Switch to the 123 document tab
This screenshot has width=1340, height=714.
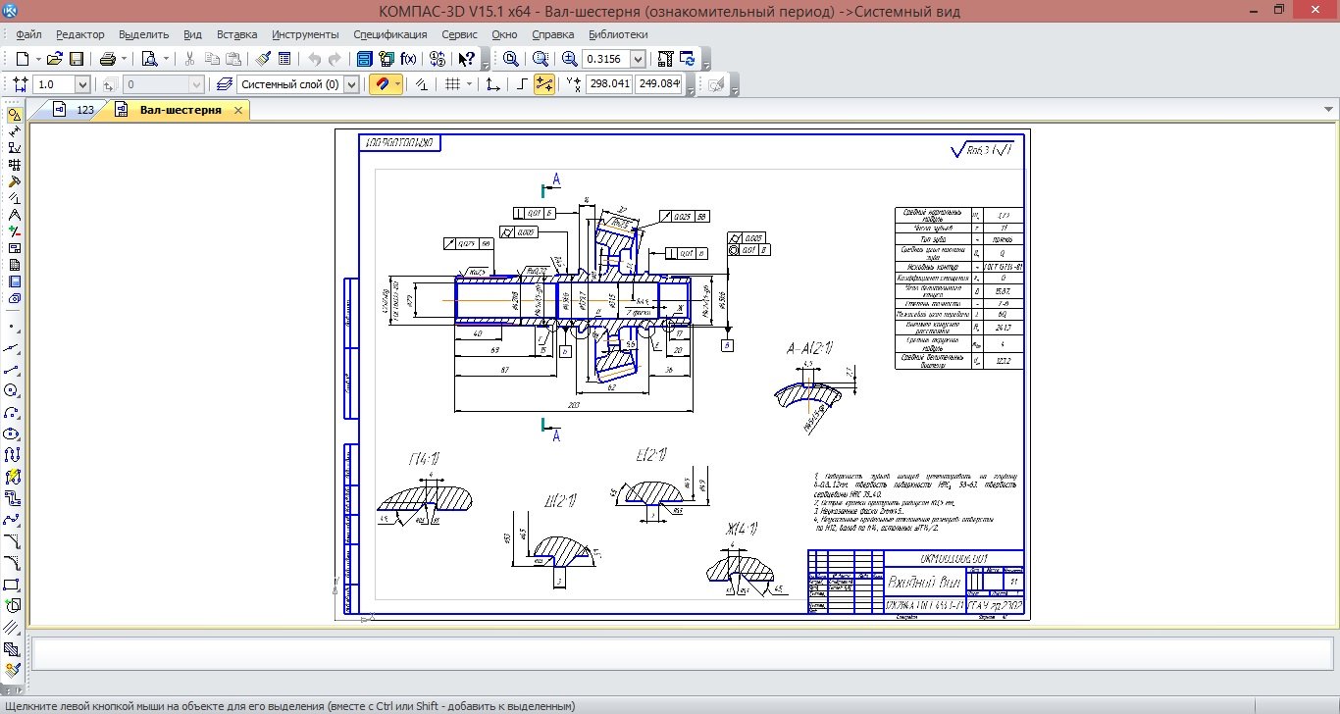point(84,110)
